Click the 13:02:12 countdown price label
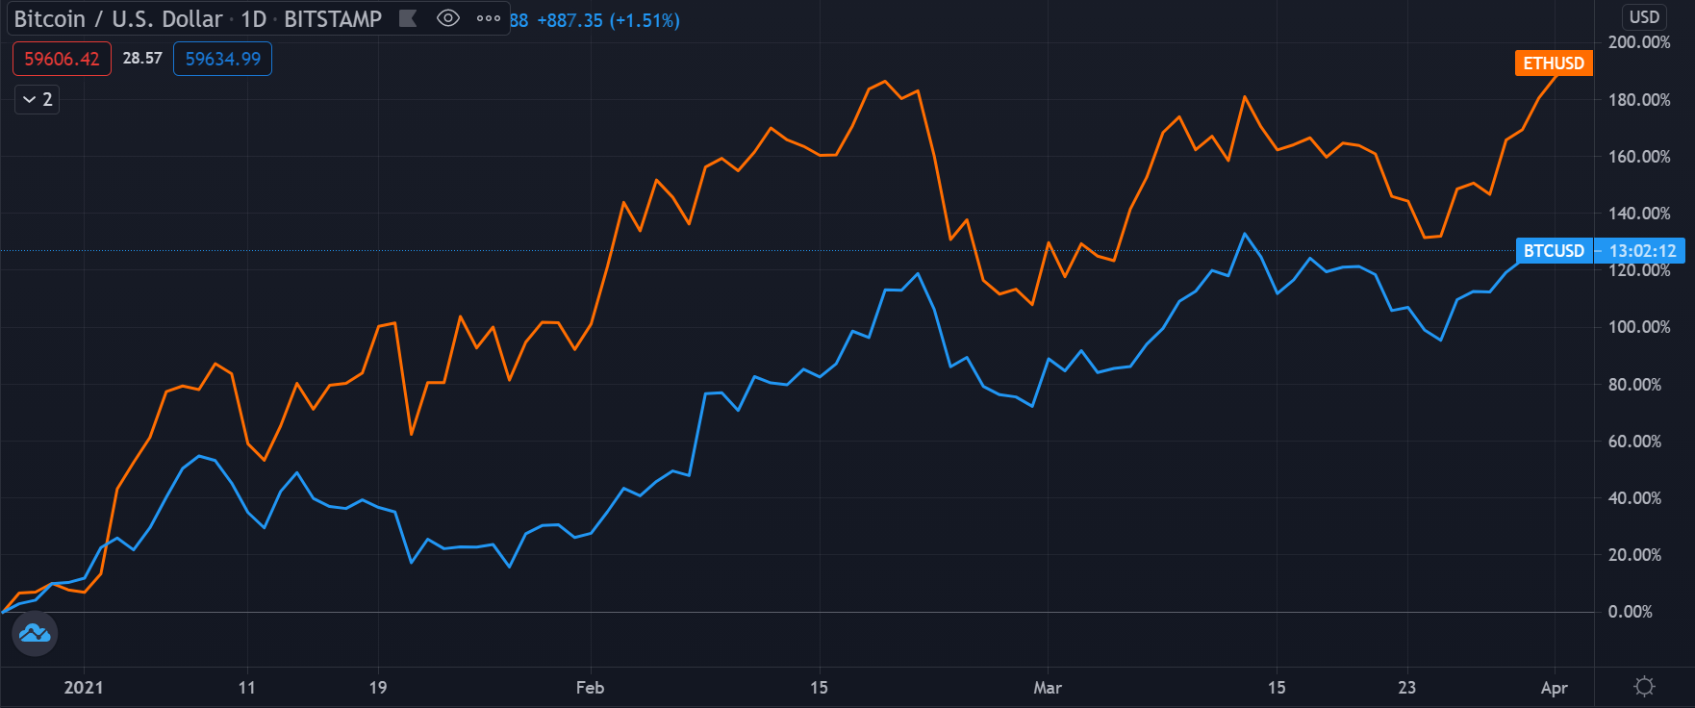Image resolution: width=1695 pixels, height=708 pixels. [x=1641, y=251]
